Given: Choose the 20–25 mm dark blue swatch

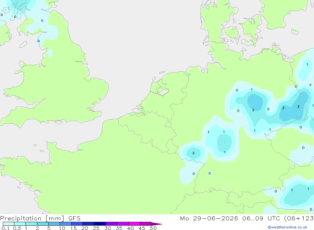Looking at the screenshot, I should click(89, 224).
